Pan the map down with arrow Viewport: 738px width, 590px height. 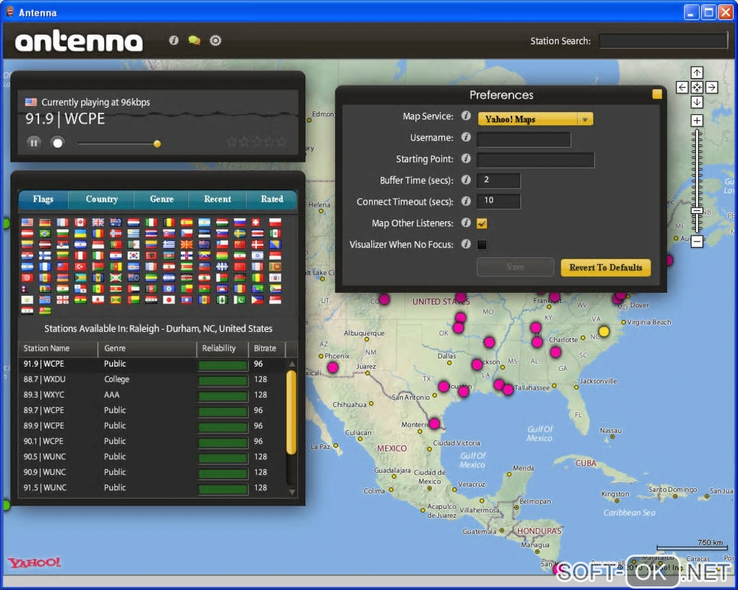[697, 102]
